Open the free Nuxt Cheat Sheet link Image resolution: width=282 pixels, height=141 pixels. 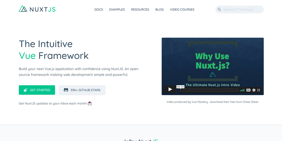(x=245, y=102)
